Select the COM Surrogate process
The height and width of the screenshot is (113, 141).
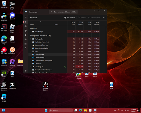coord(64,54)
